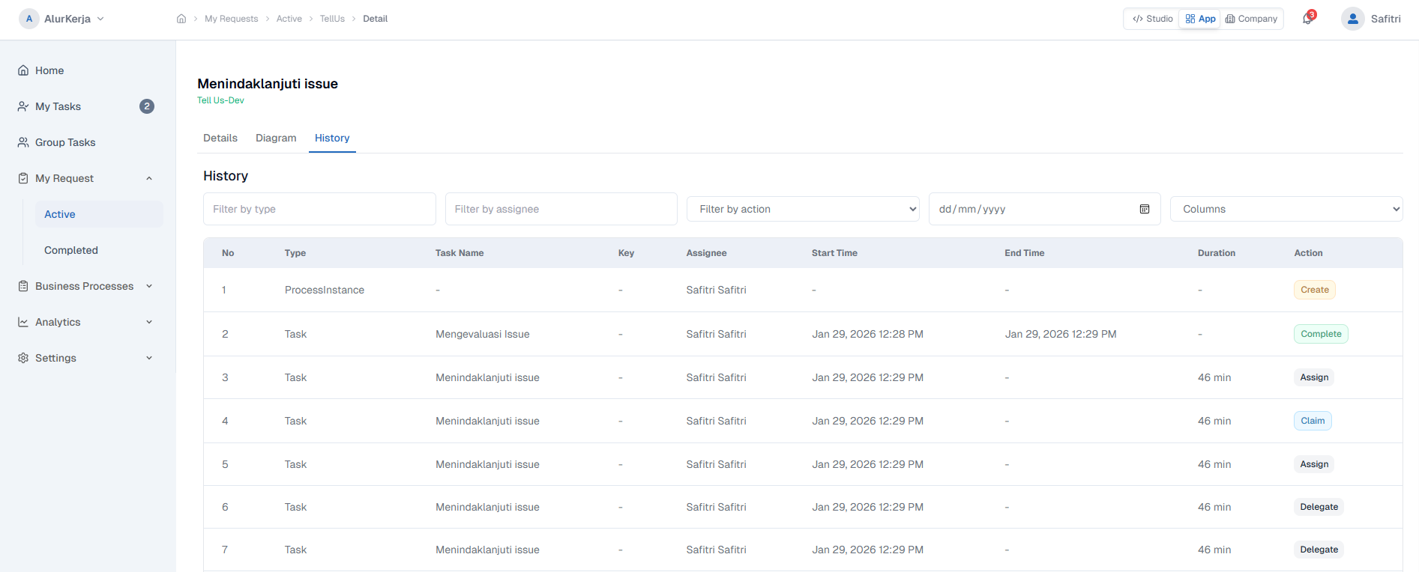Open the calendar picker in the date filter
Viewport: 1419px width, 572px height.
point(1144,209)
